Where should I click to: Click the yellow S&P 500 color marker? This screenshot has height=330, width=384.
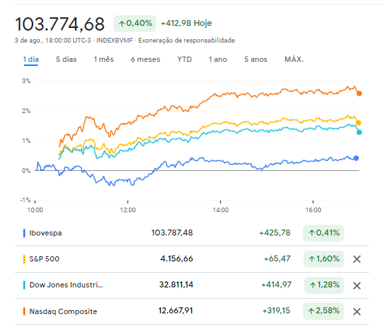click(x=24, y=259)
